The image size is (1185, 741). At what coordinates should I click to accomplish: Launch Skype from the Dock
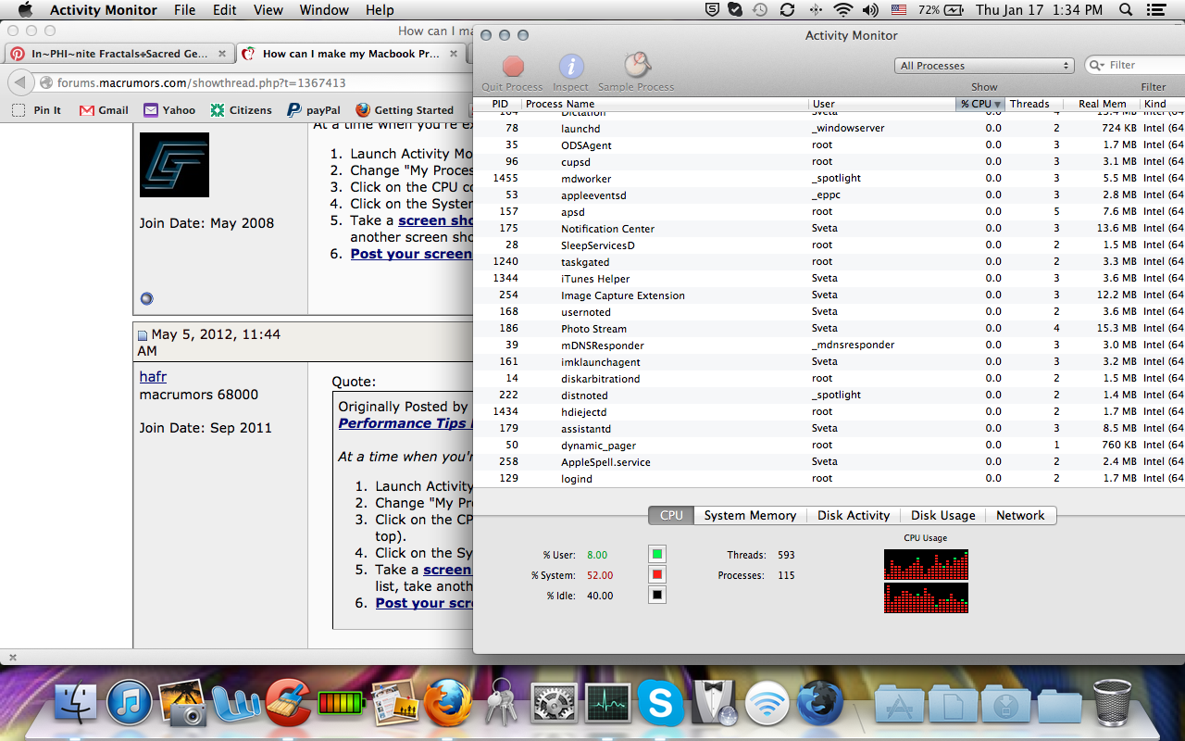tap(660, 703)
